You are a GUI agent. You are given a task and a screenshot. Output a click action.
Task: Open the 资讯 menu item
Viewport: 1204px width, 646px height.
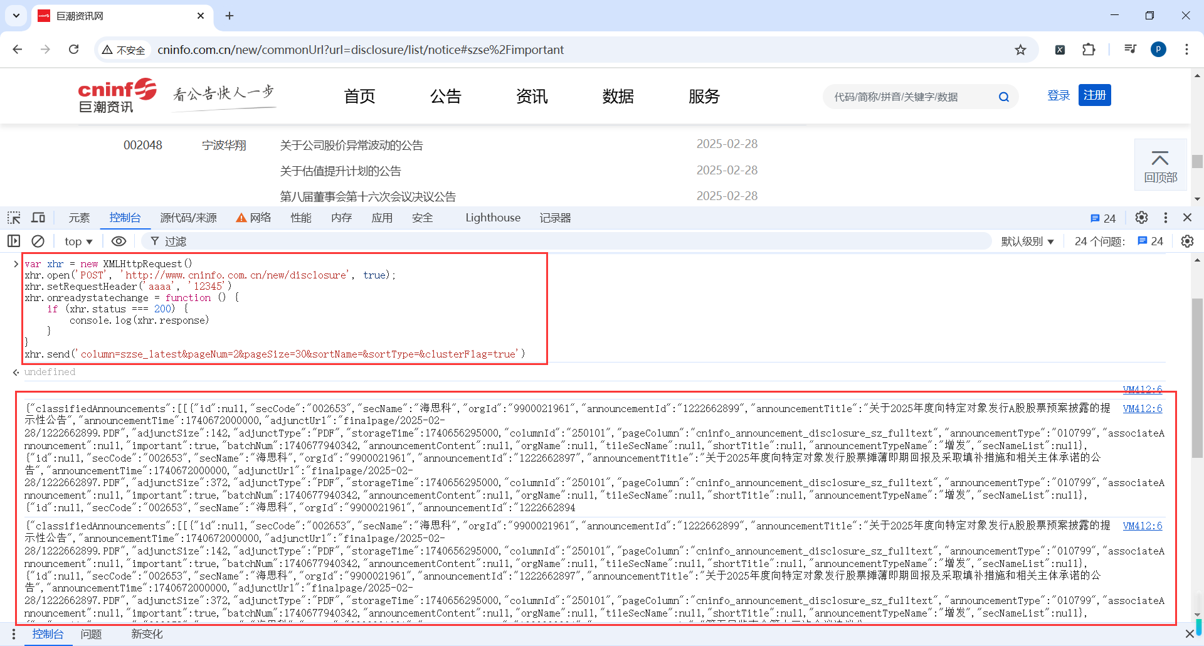532,97
